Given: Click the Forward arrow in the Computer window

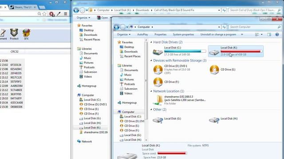Looking at the screenshot, I should tap(123, 27).
